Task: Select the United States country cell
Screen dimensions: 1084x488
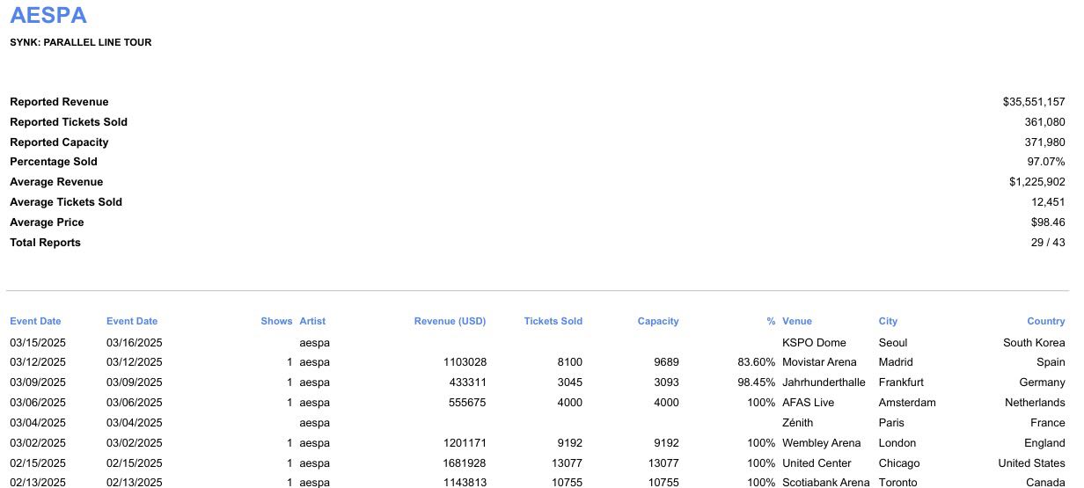Action: pyautogui.click(x=1031, y=463)
